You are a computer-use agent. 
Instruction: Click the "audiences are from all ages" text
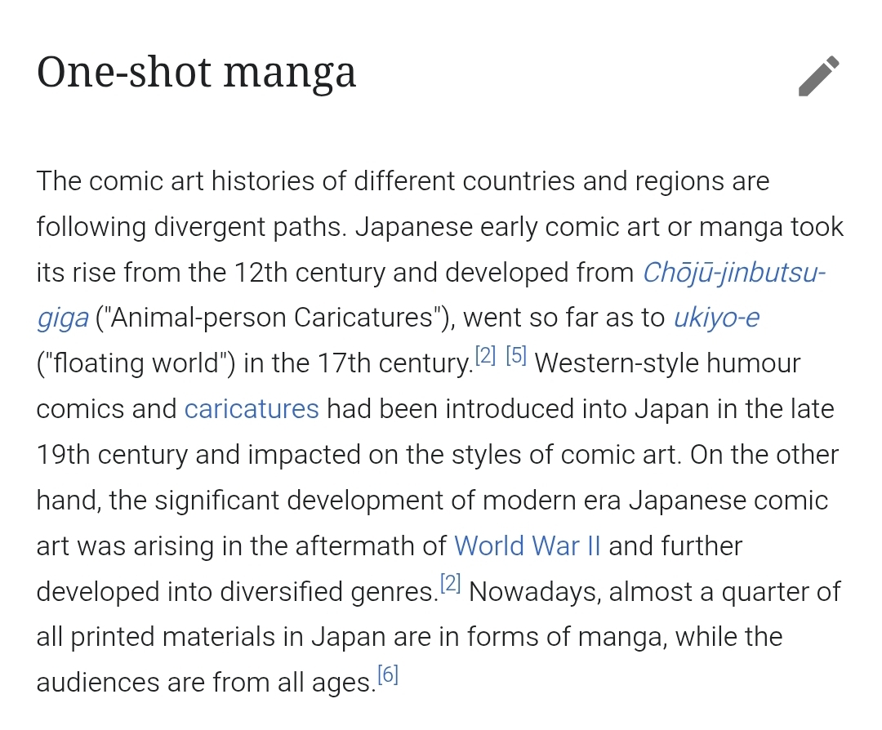point(204,683)
